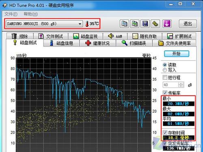The height and width of the screenshot is (152, 203).
Task: Click the copy text to clipboard icon
Action: [124, 24]
